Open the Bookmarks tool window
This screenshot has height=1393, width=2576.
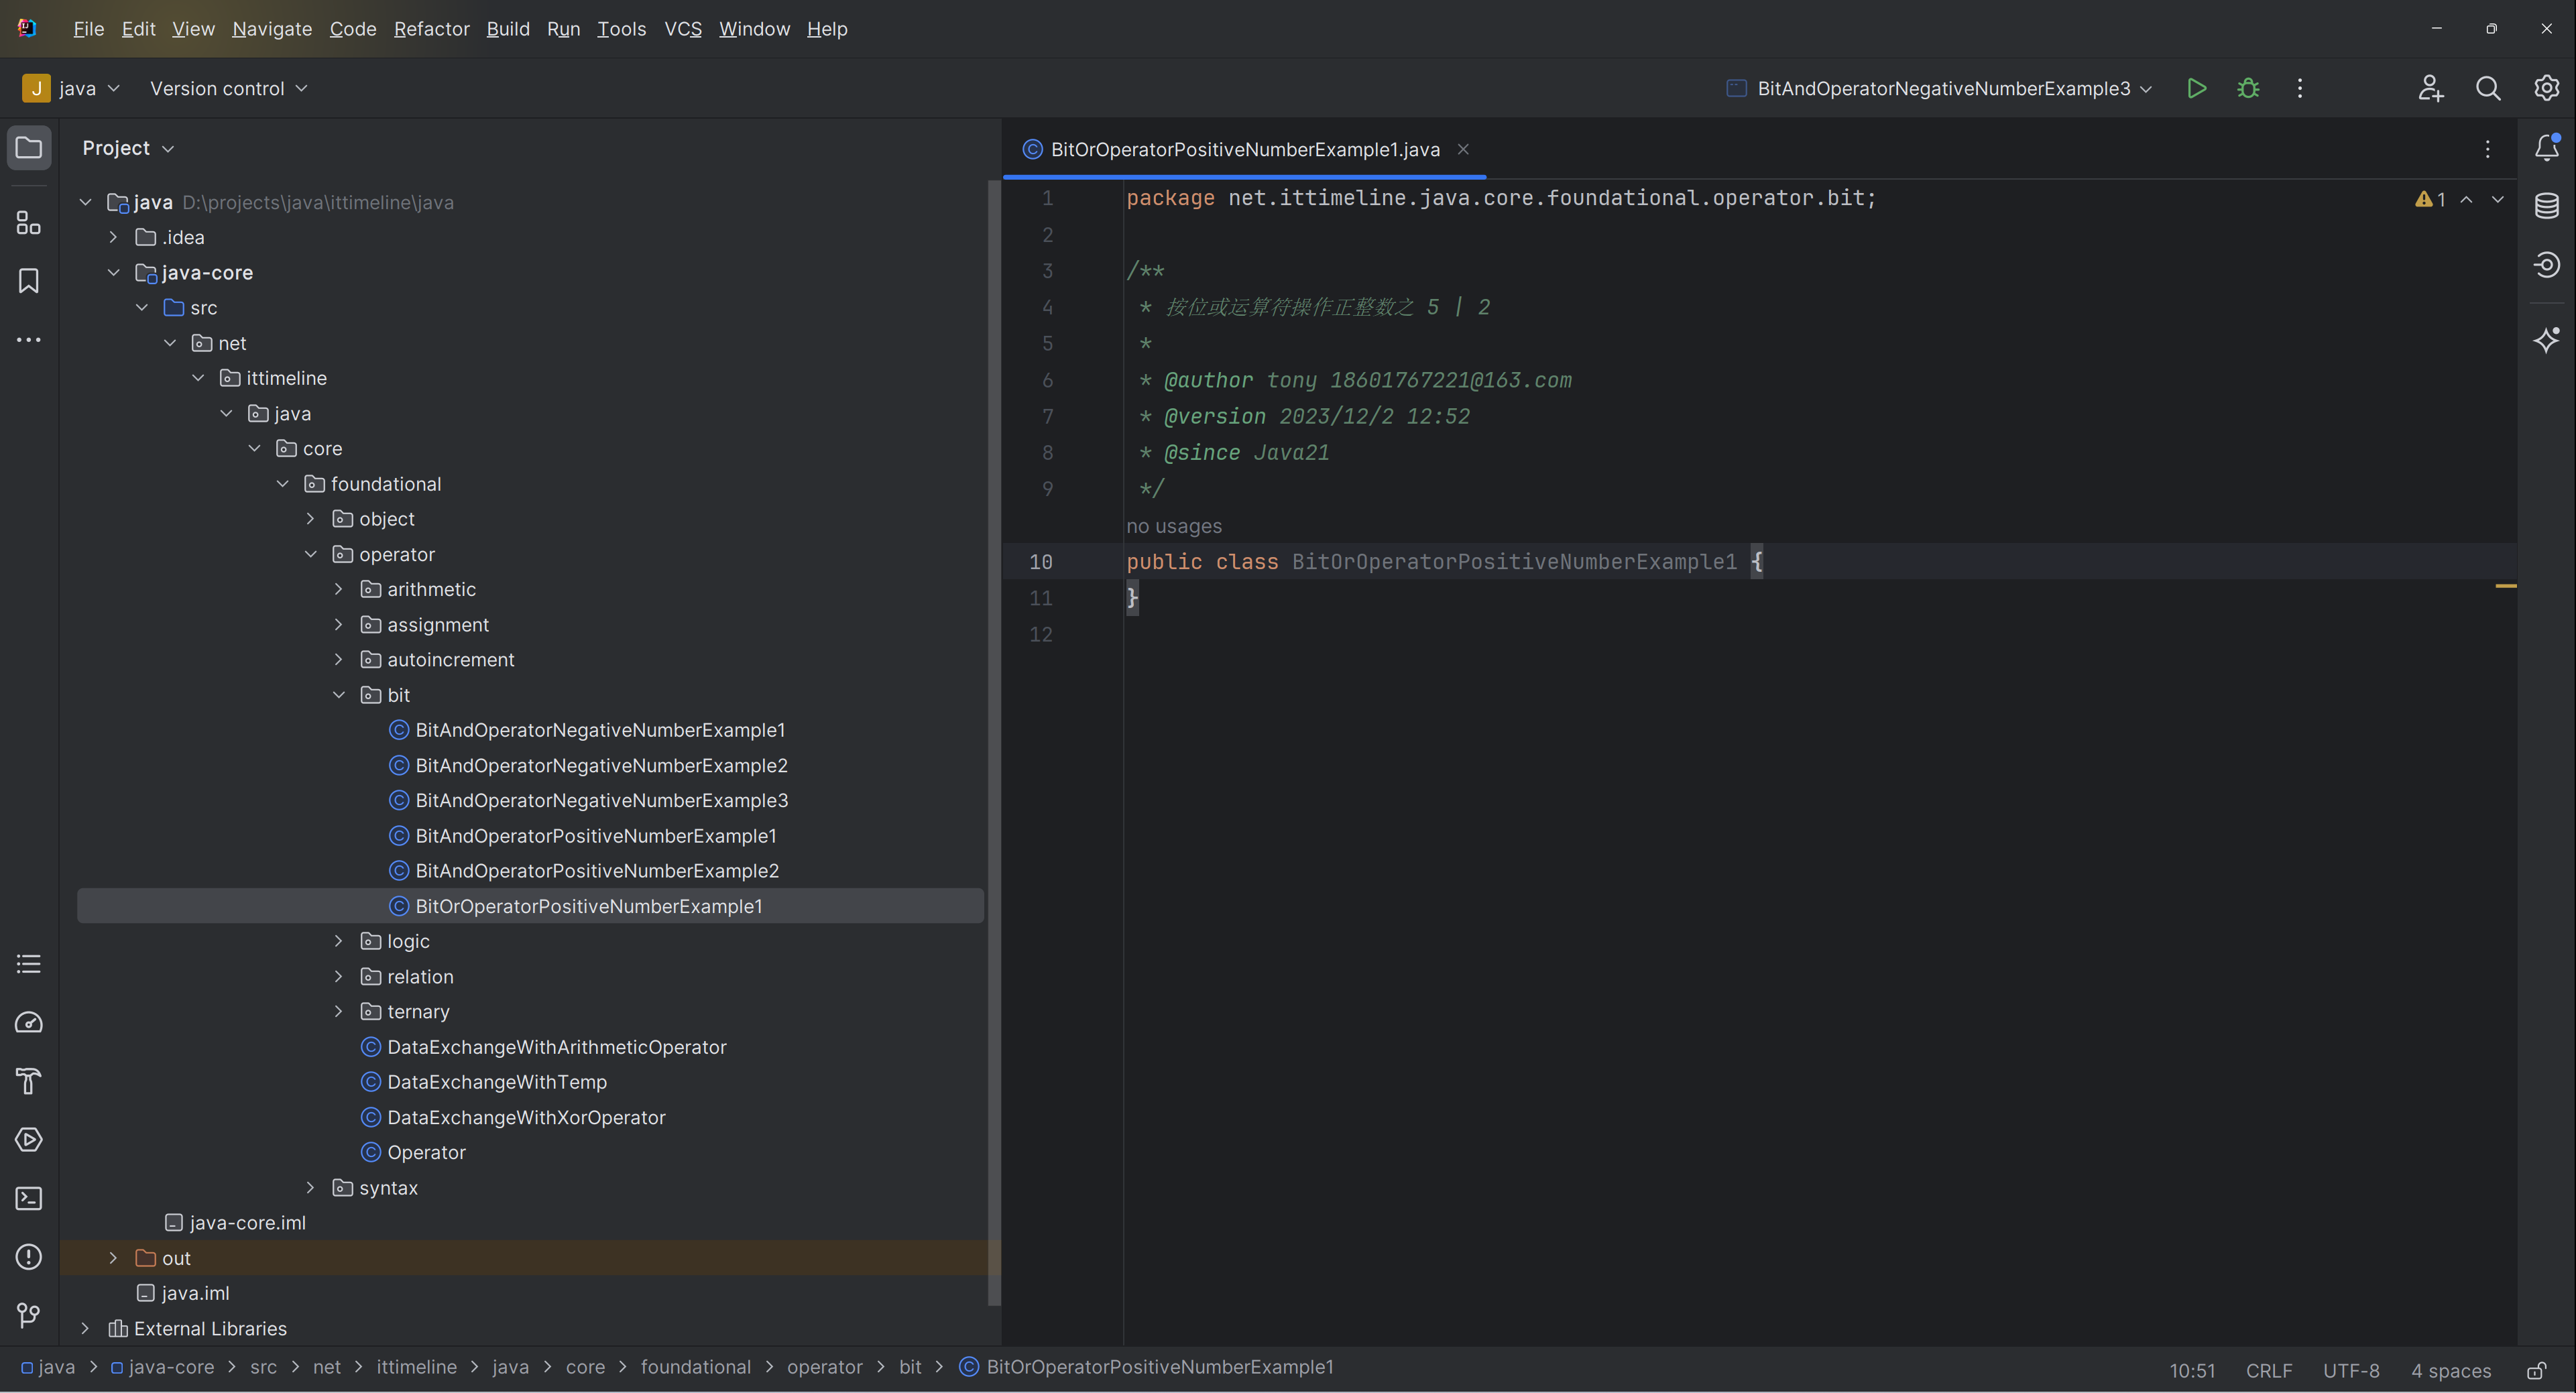click(29, 281)
